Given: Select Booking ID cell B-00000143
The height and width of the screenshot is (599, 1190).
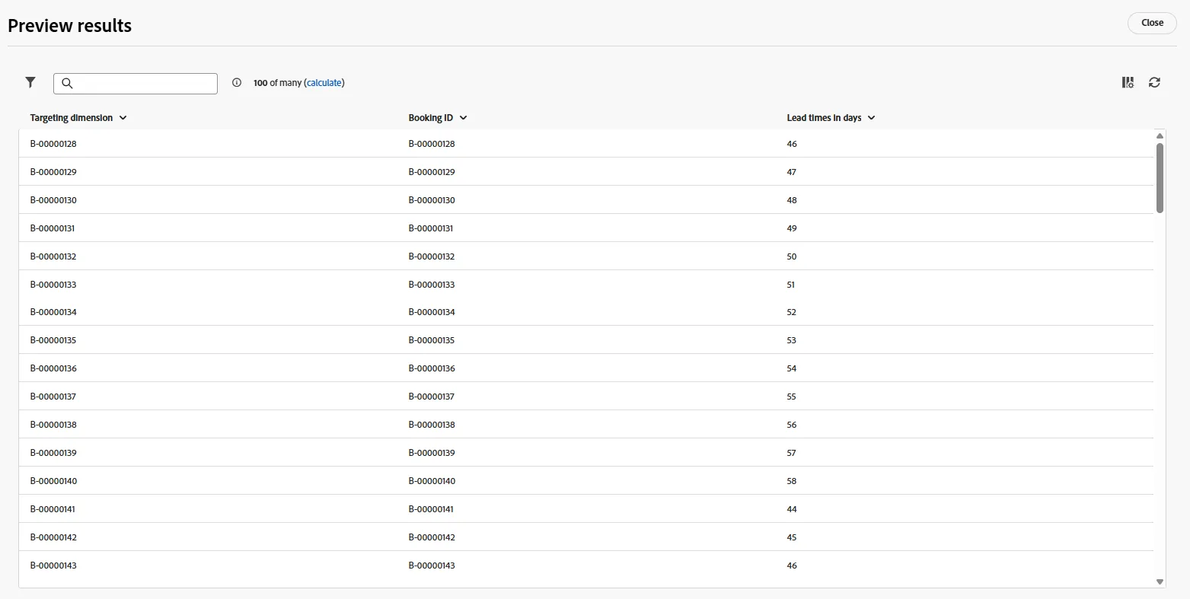Looking at the screenshot, I should [432, 566].
